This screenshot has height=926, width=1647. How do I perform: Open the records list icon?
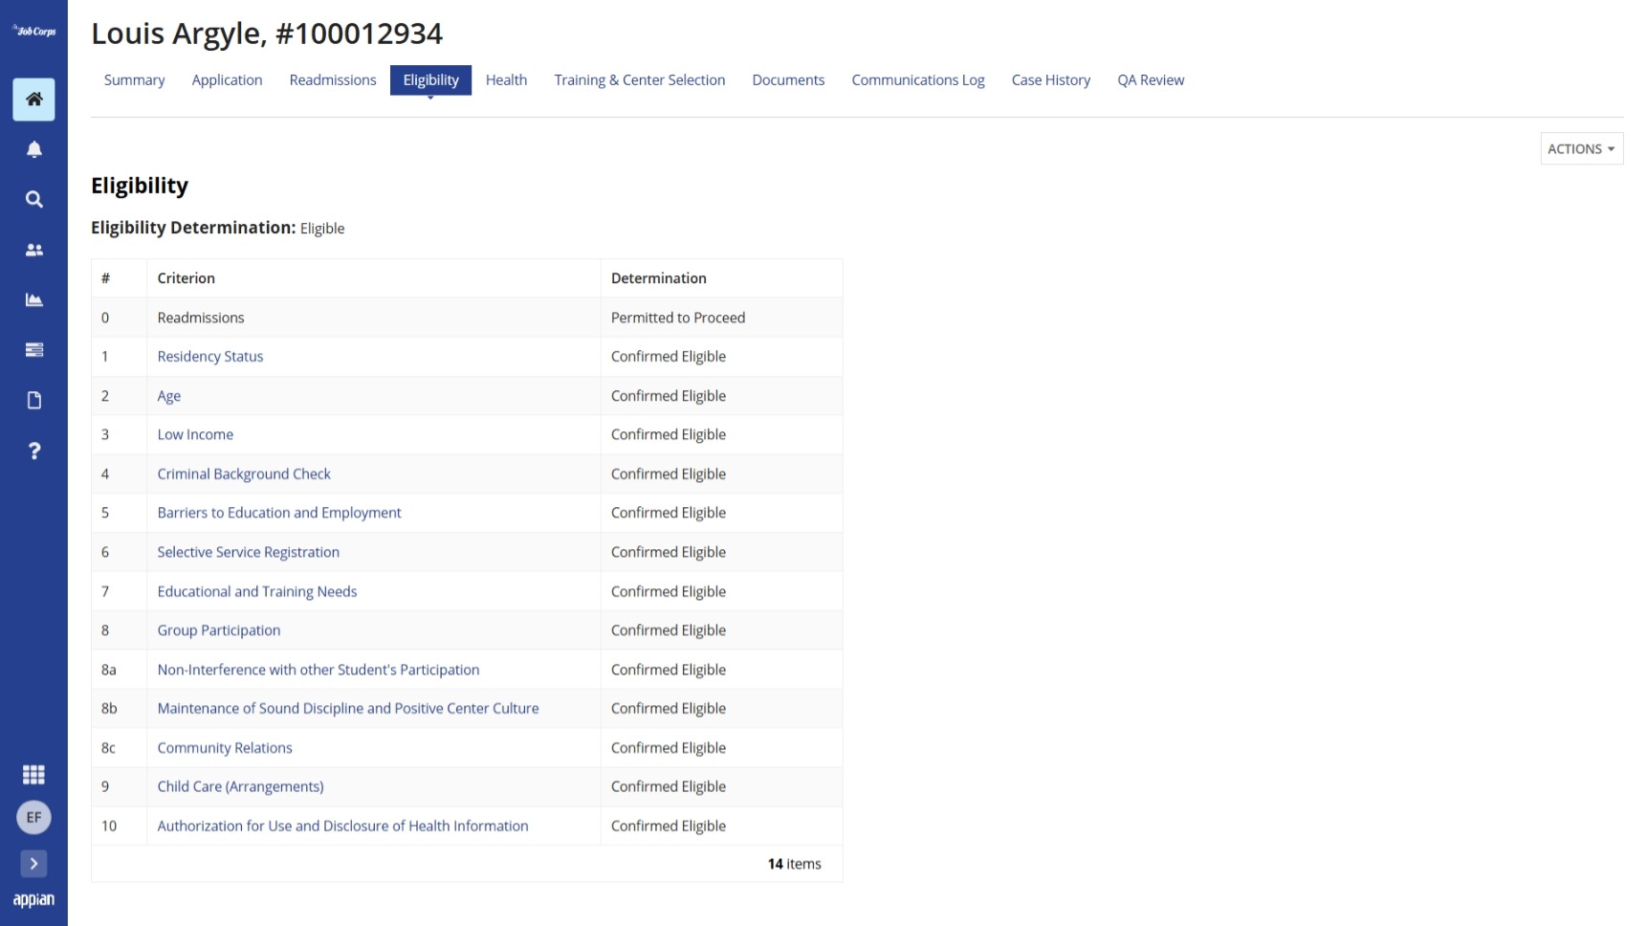(33, 350)
